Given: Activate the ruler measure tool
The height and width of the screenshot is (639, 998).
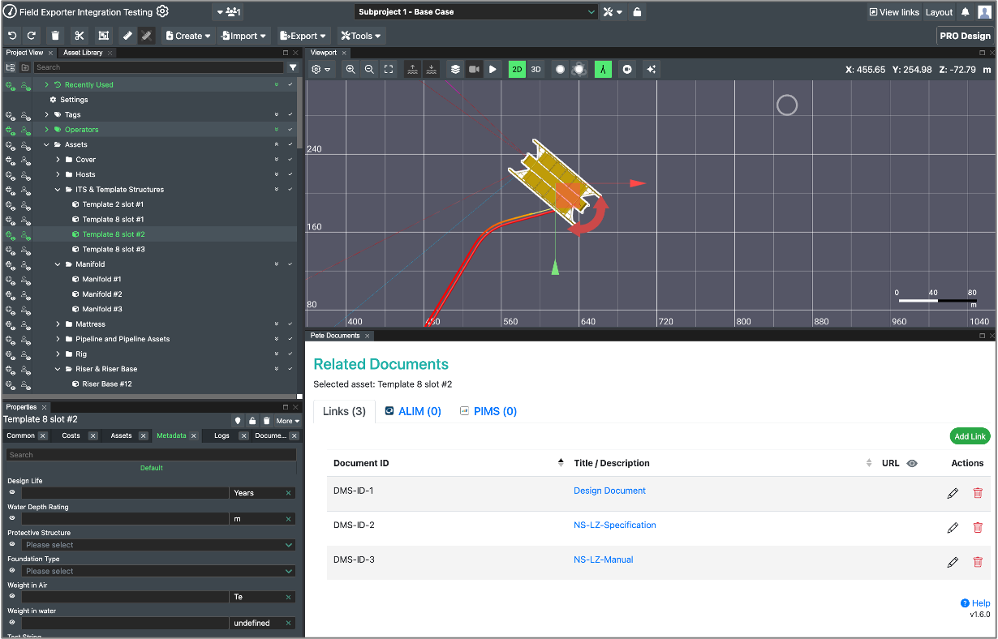Looking at the screenshot, I should pos(127,36).
